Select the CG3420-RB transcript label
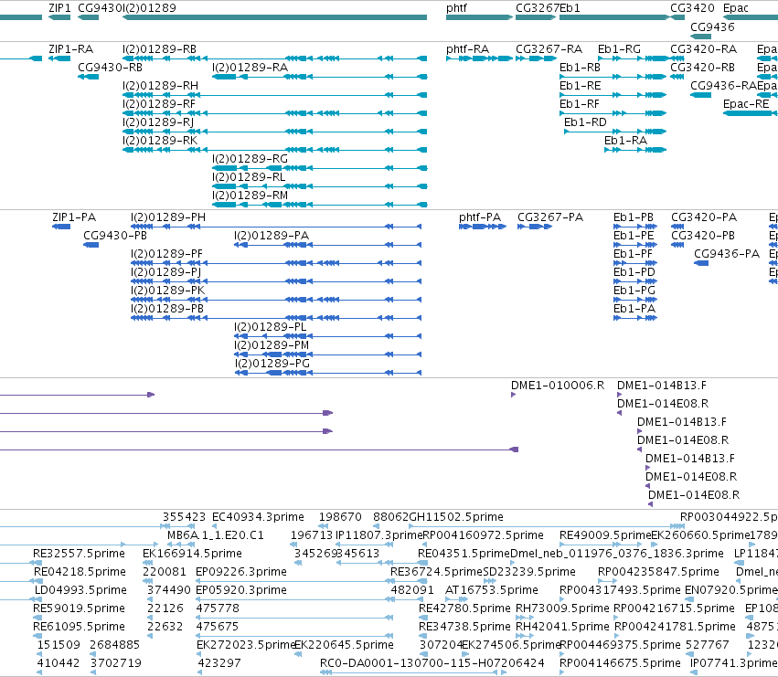Screen dimensions: 778x677 (x=703, y=68)
